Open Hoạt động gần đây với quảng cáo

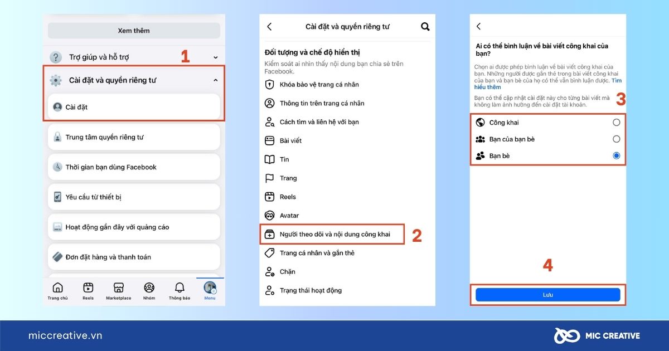pyautogui.click(x=134, y=227)
